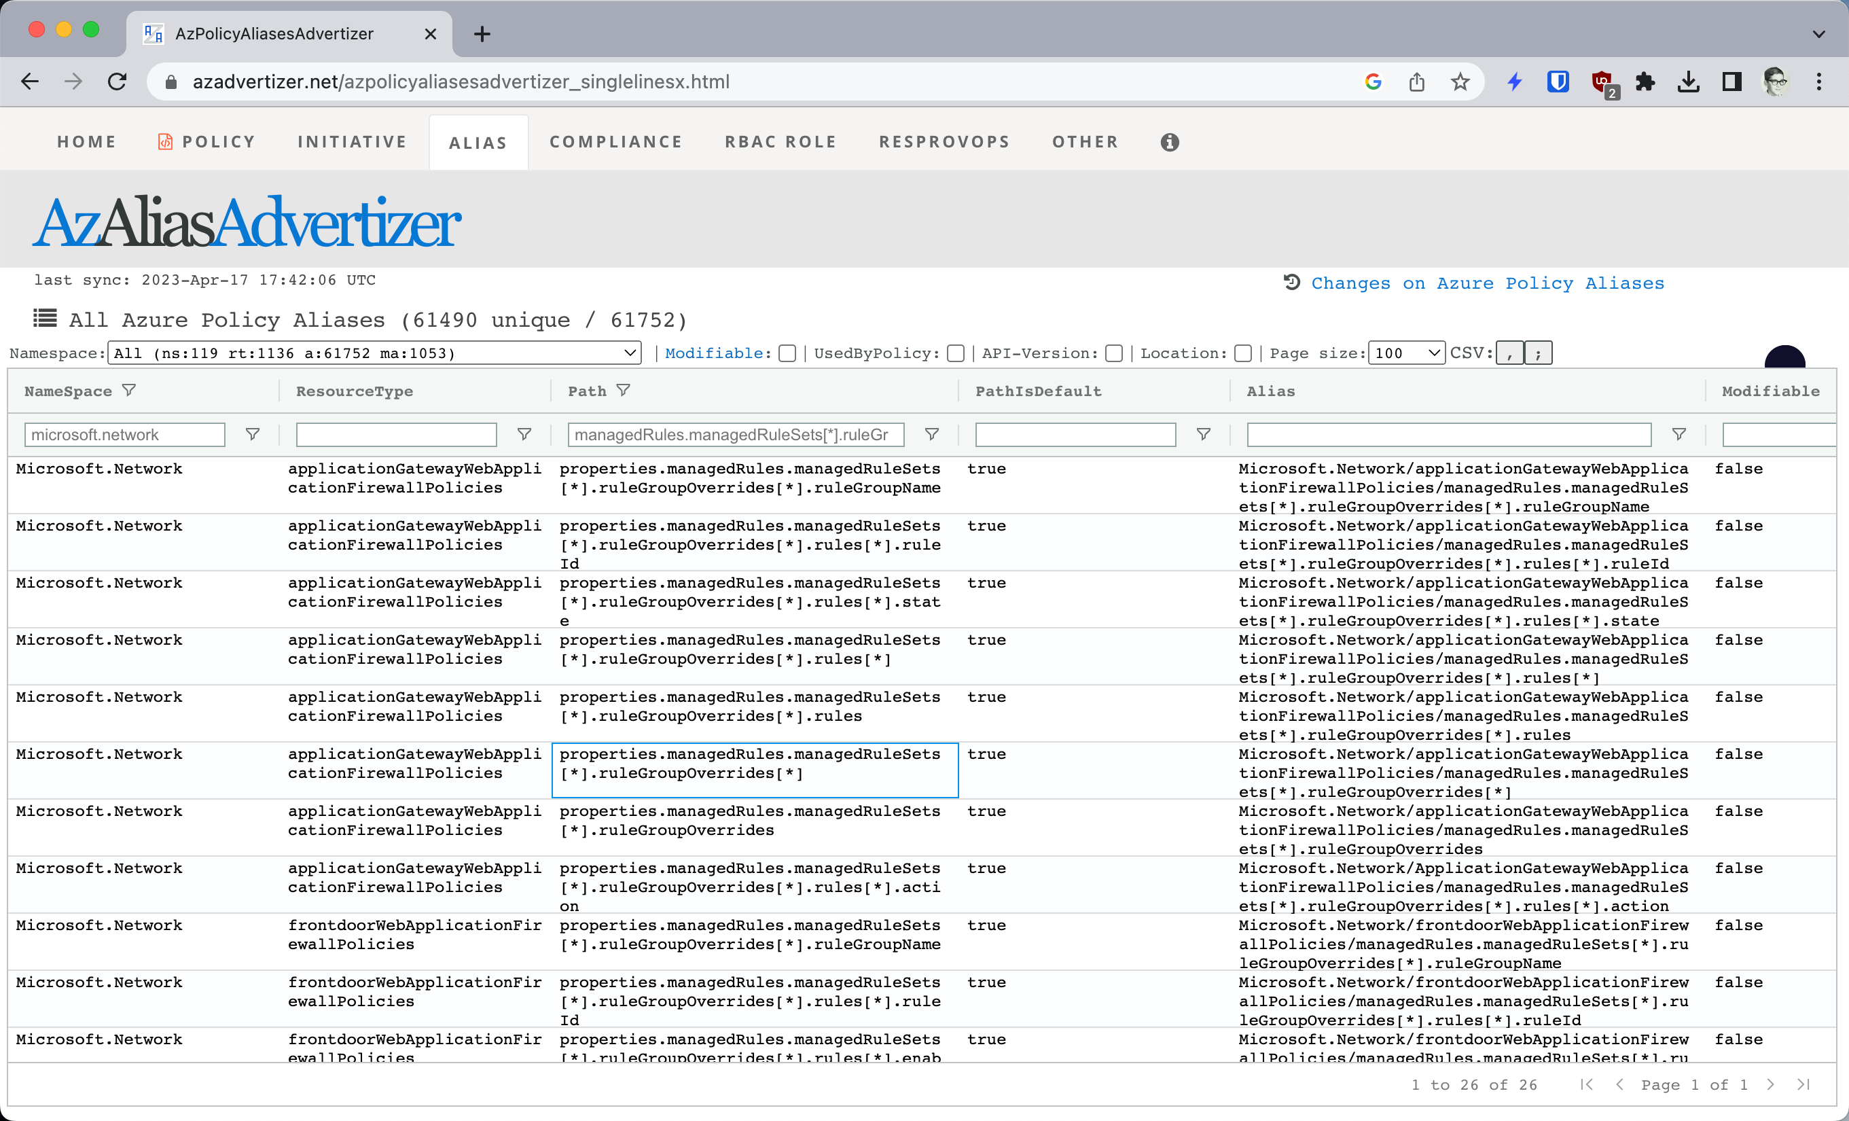
Task: Check the UsedByPolicy filter box
Action: (955, 353)
